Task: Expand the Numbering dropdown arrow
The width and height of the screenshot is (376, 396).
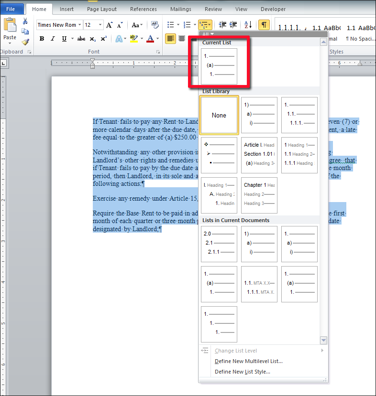Action: pos(195,25)
